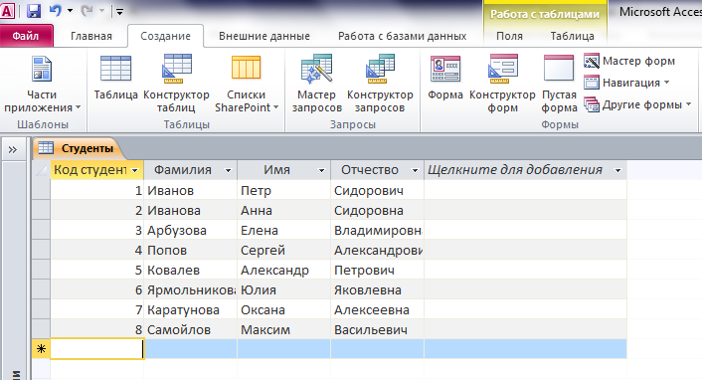Click the Save icon in quick access toolbar
Screen dimensions: 702x380
(34, 11)
